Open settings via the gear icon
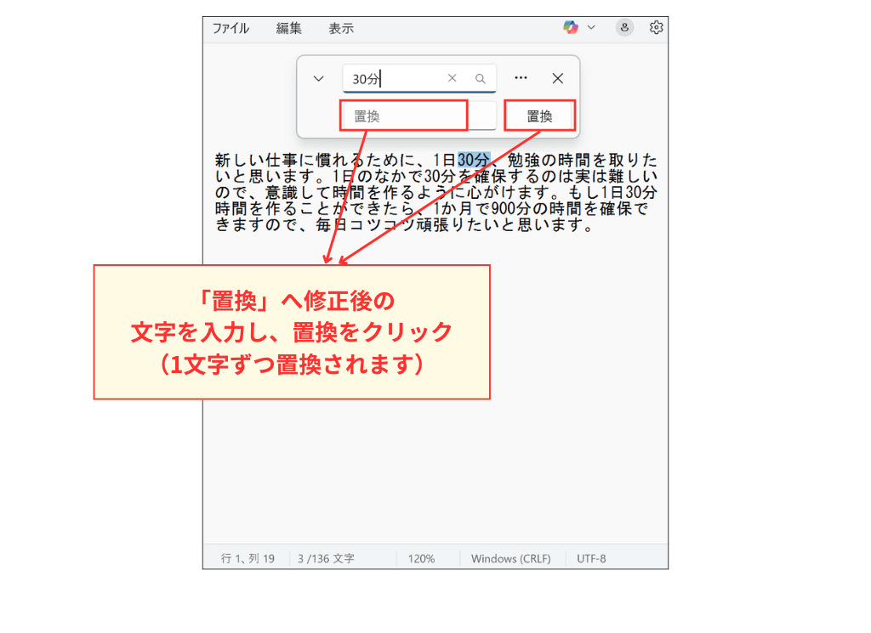This screenshot has width=871, height=633. pos(656,28)
